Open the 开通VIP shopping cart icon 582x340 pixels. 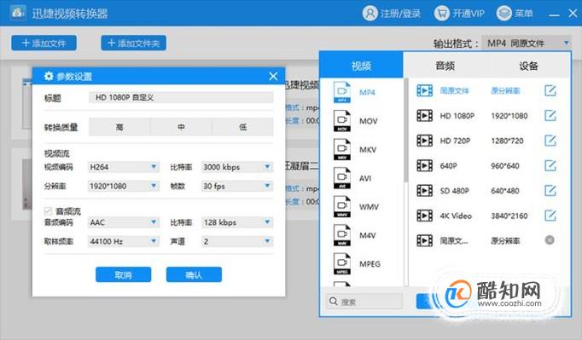pos(442,14)
